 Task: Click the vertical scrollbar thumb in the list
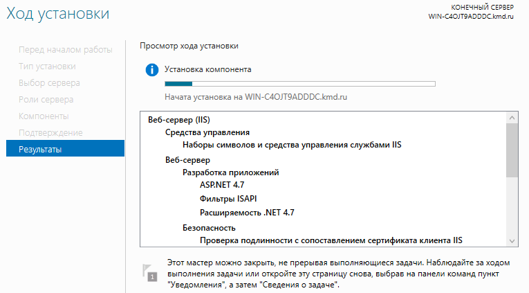[512, 150]
